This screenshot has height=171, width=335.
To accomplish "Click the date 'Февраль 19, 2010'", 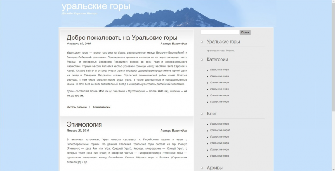I will [79, 44].
